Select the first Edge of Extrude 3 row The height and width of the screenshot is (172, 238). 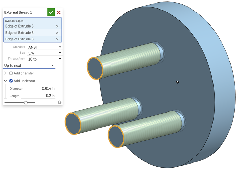(x=33, y=26)
